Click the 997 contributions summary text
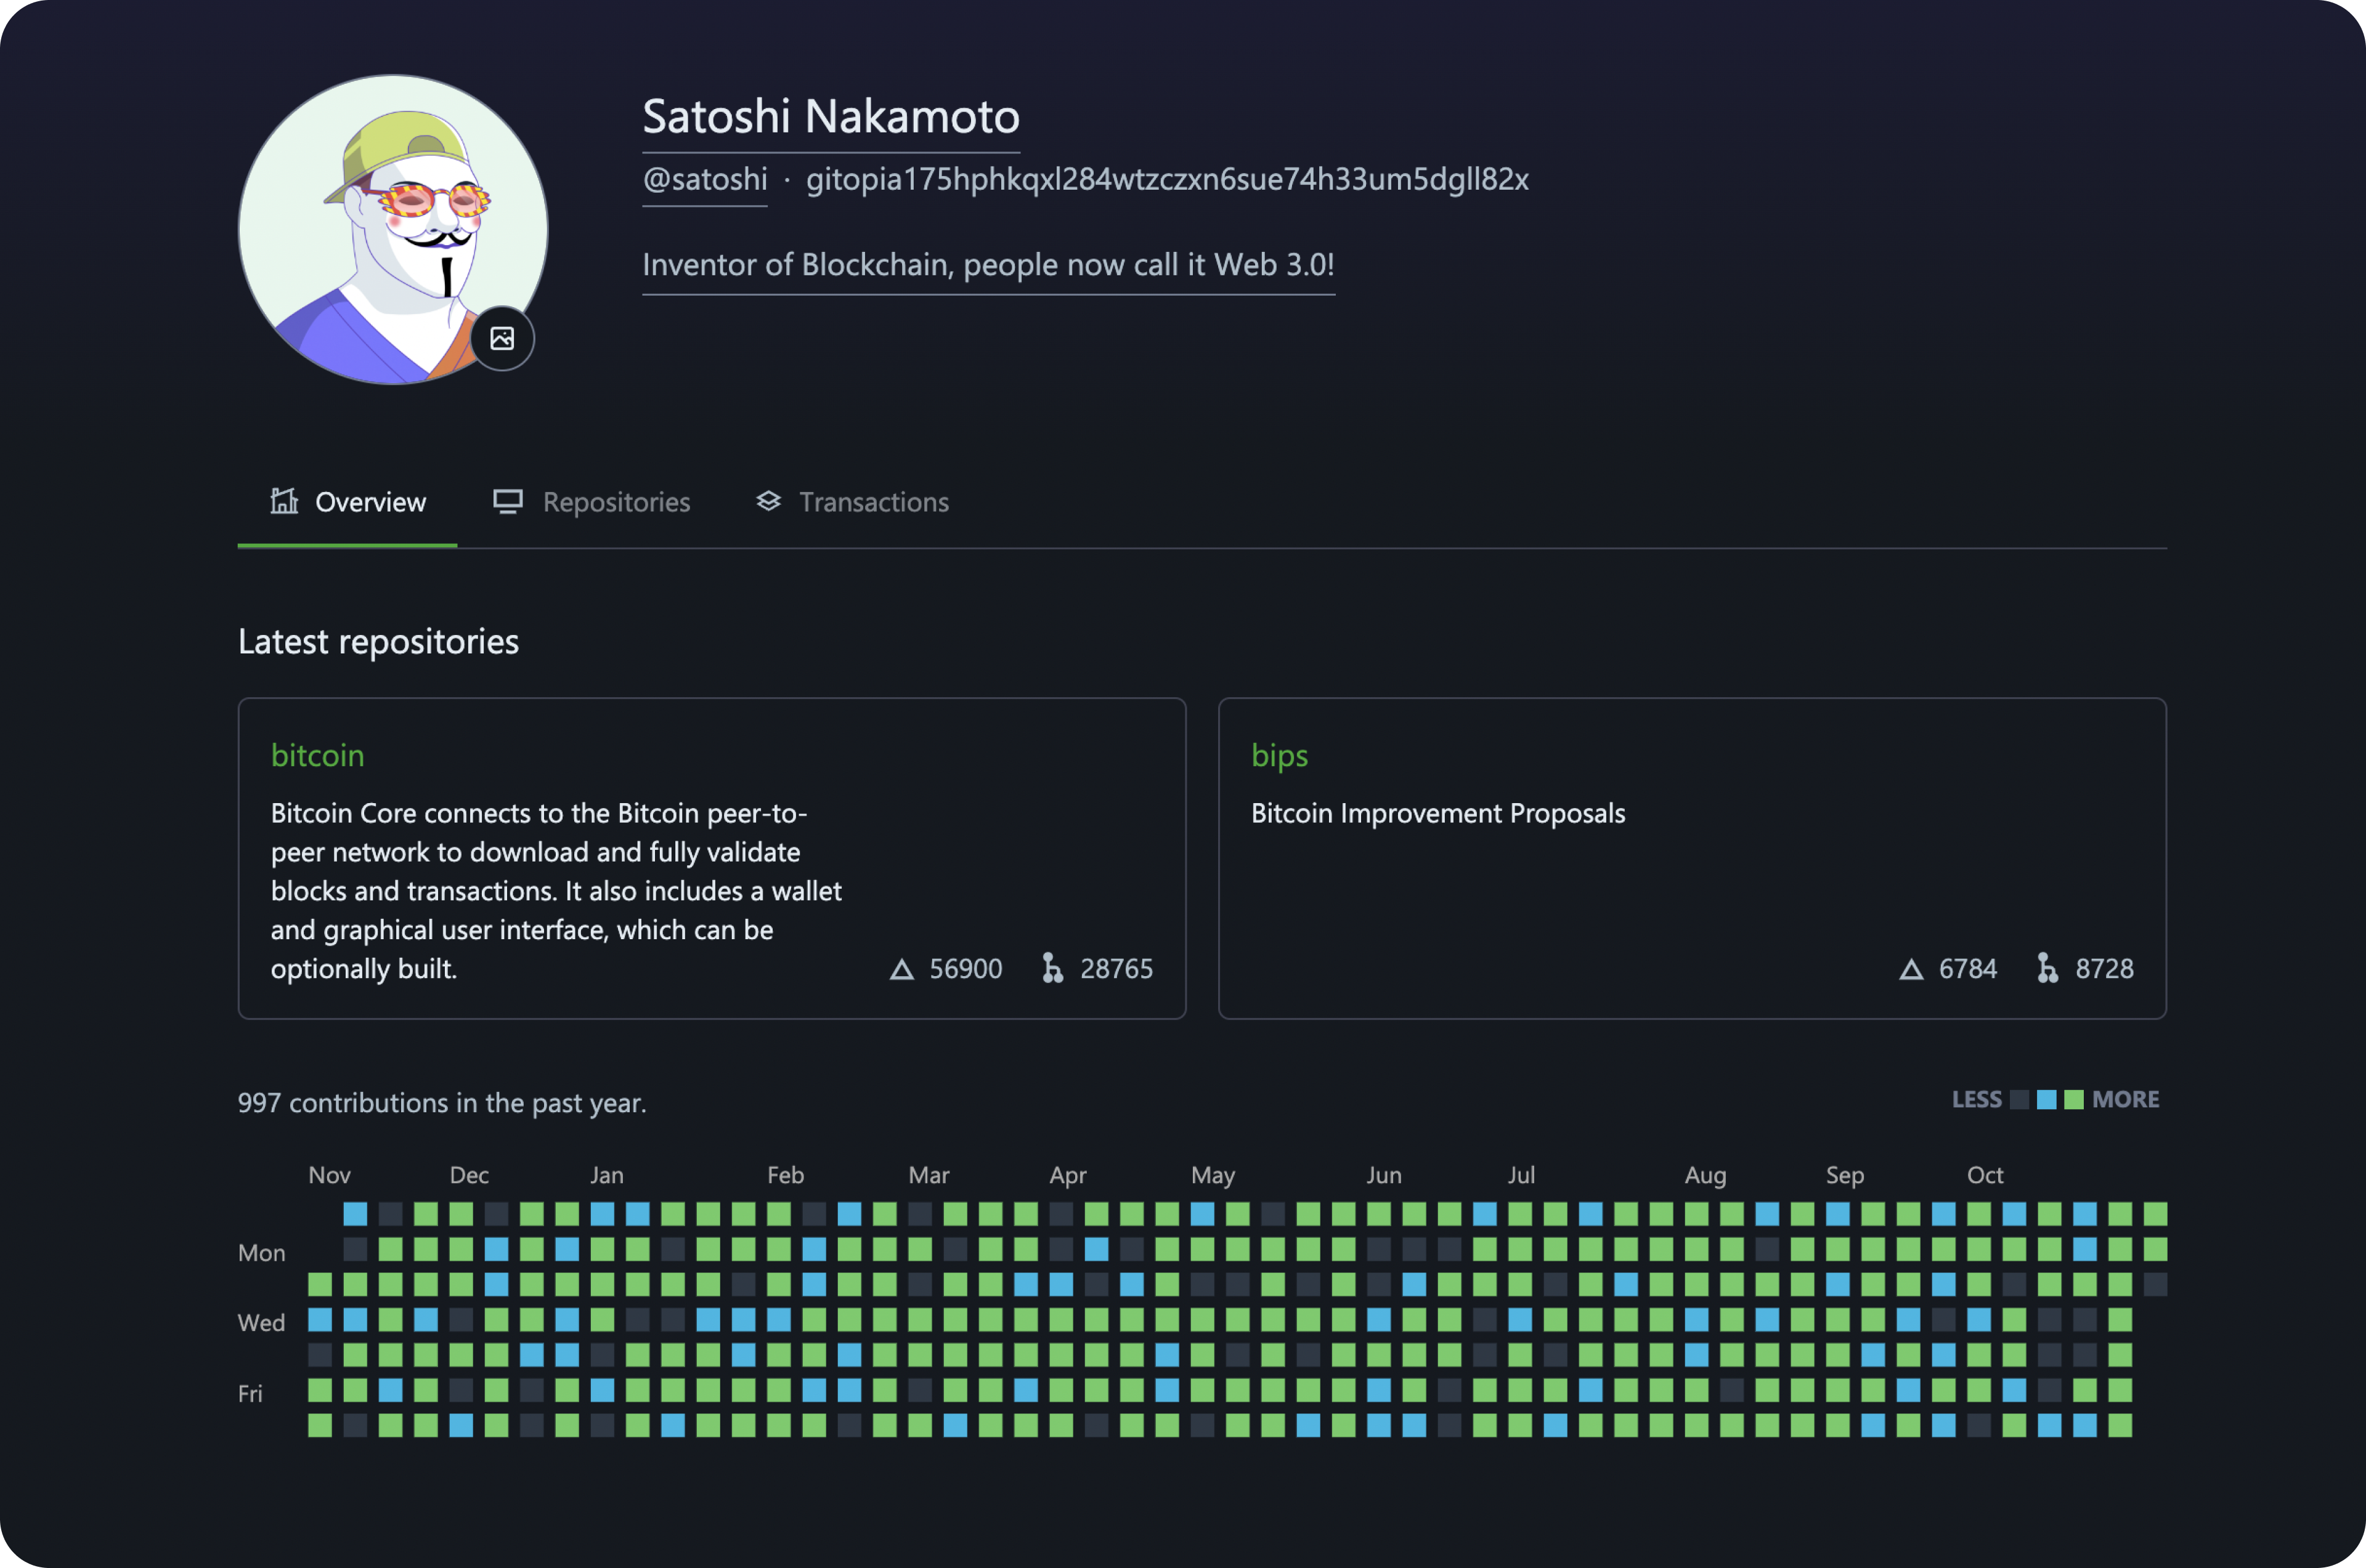The height and width of the screenshot is (1568, 2366). pos(442,1103)
